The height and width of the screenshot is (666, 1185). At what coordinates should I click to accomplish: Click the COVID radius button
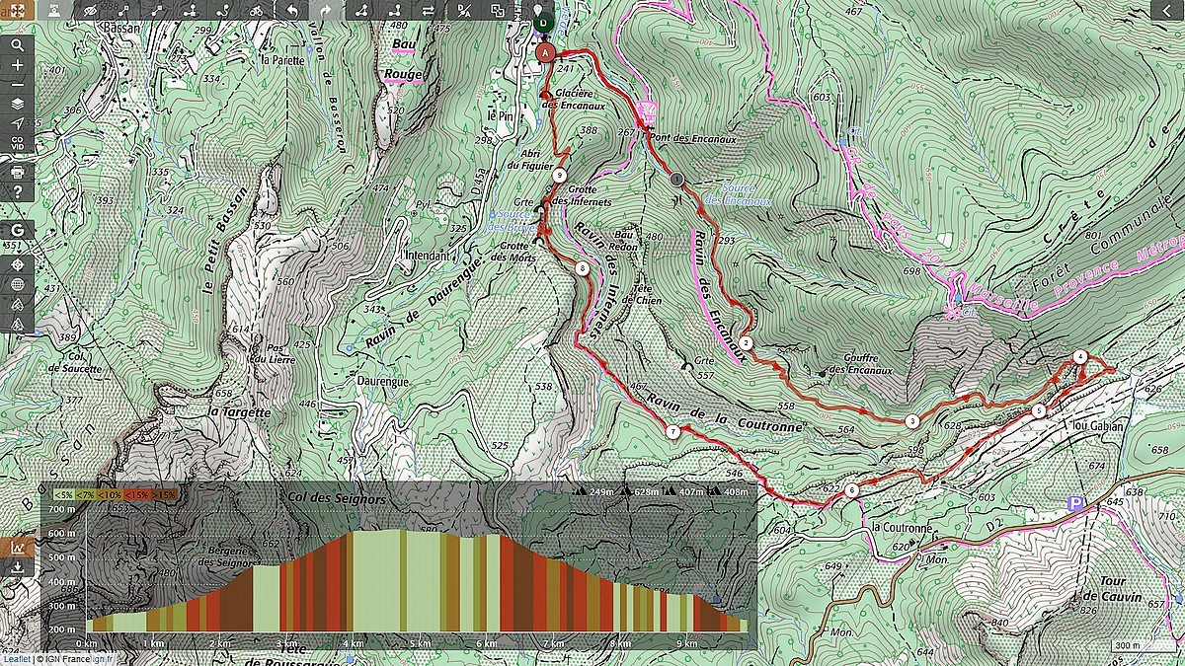[x=17, y=143]
